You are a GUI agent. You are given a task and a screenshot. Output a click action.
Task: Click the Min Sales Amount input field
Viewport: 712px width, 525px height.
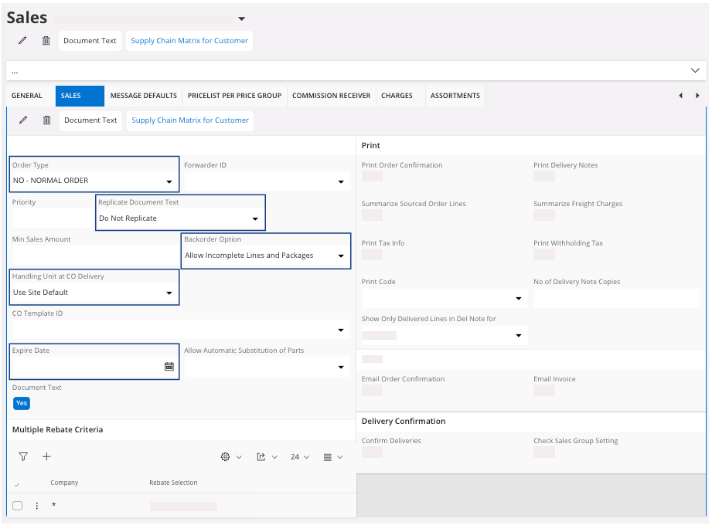coord(93,255)
